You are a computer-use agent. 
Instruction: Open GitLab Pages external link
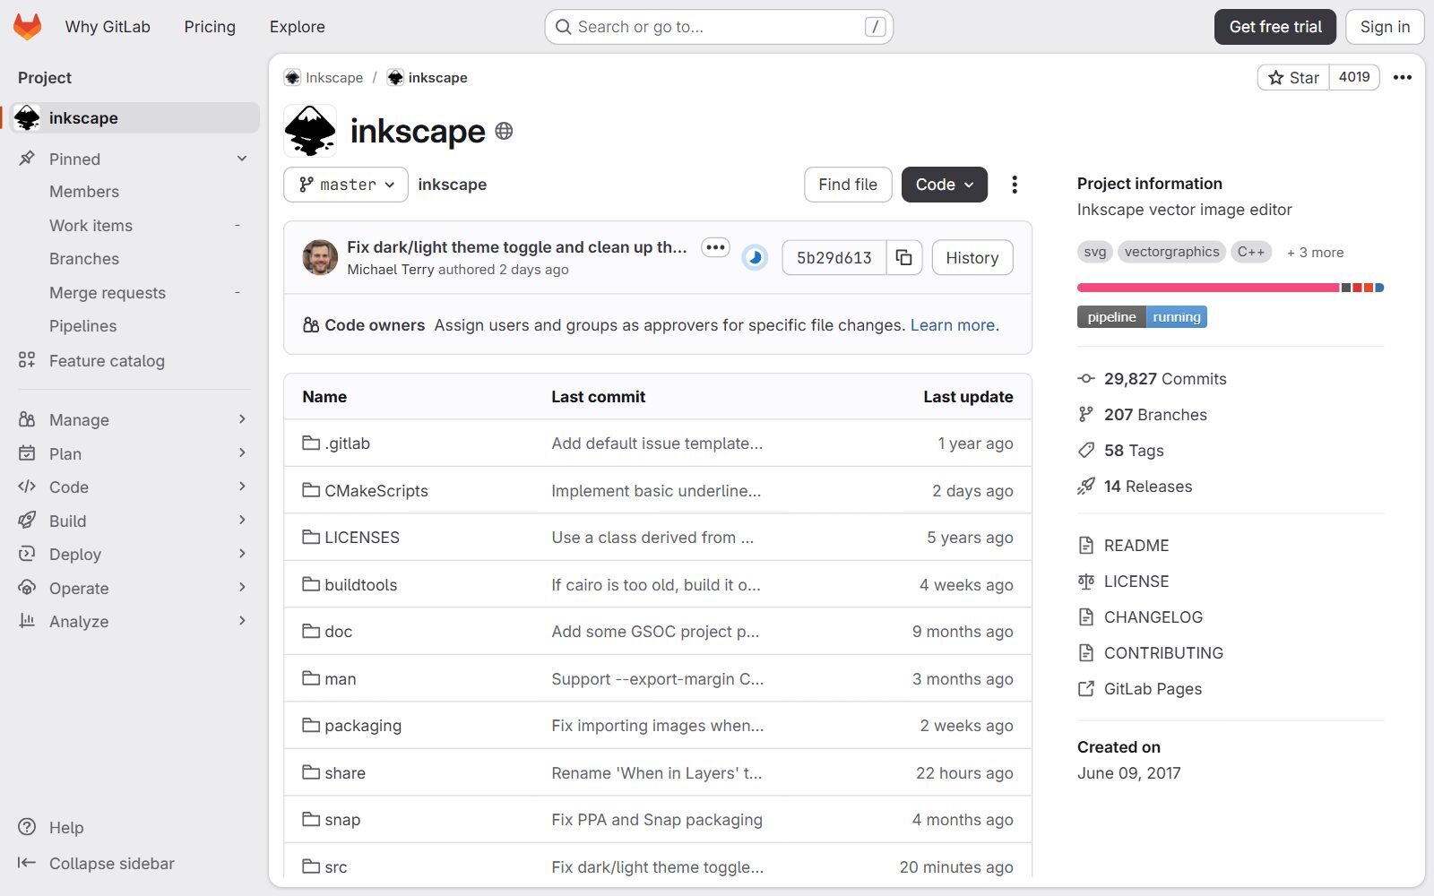[x=1140, y=689]
